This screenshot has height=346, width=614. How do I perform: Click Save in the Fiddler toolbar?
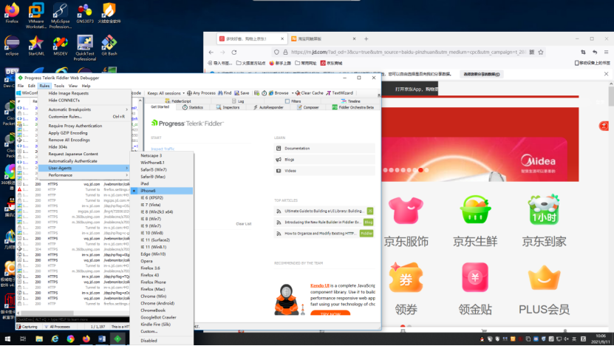[x=242, y=93]
